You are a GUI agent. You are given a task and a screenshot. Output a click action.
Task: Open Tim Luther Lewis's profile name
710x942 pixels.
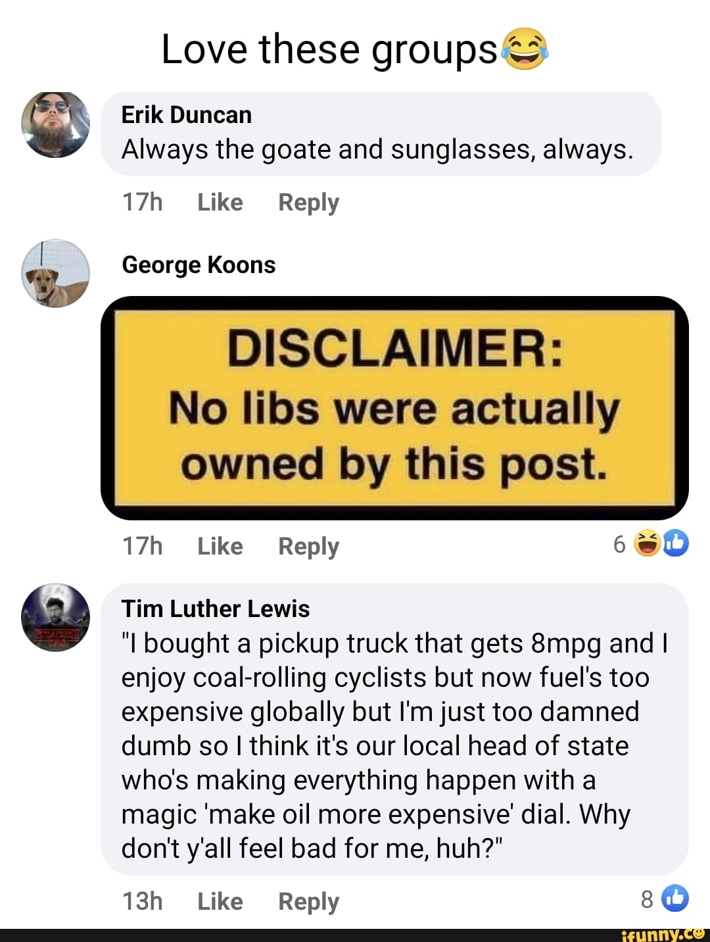pos(216,609)
